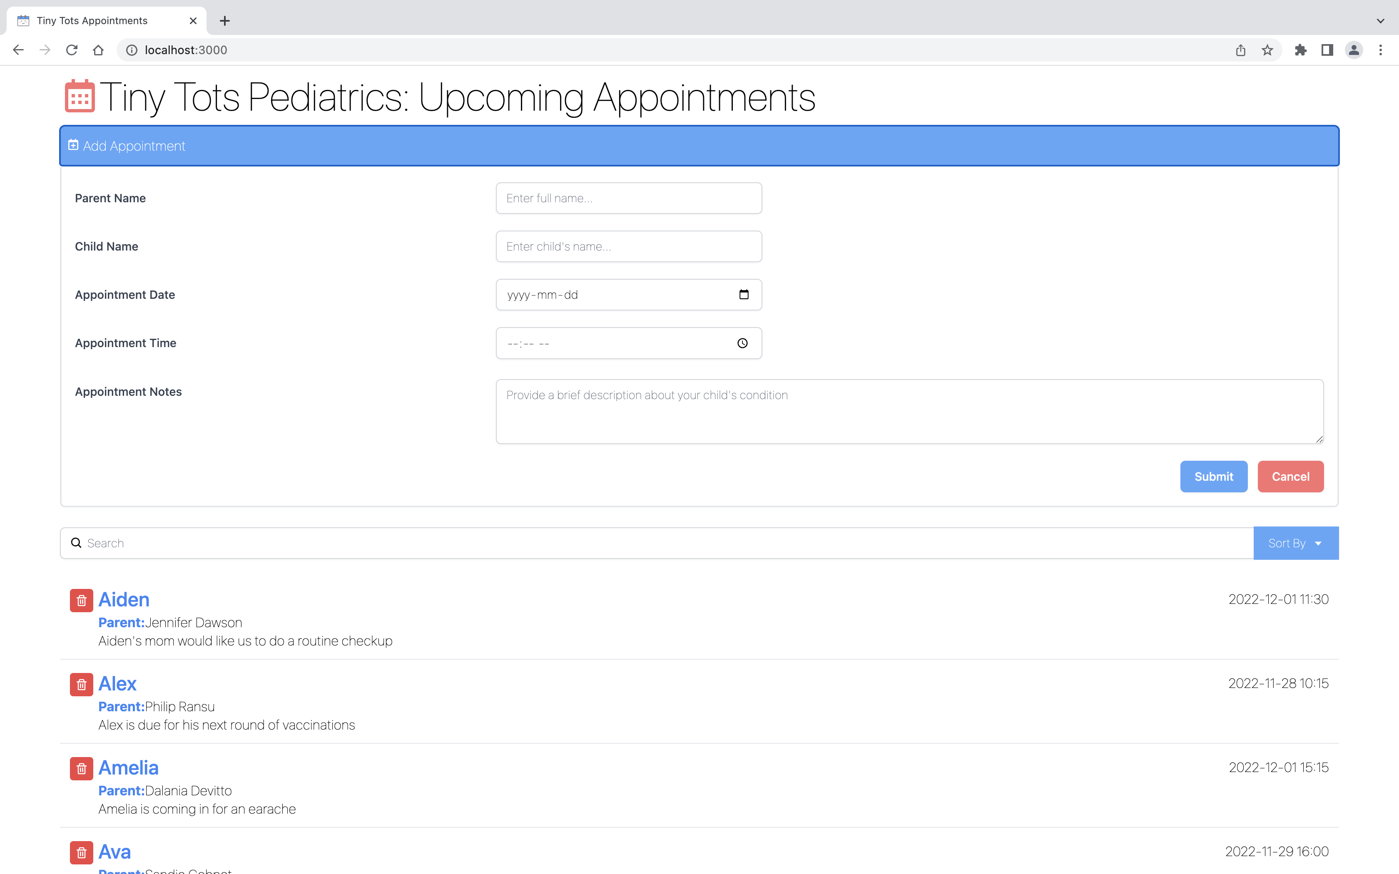Collapse the Add Appointment panel
This screenshot has width=1399, height=874.
pyautogui.click(x=699, y=146)
